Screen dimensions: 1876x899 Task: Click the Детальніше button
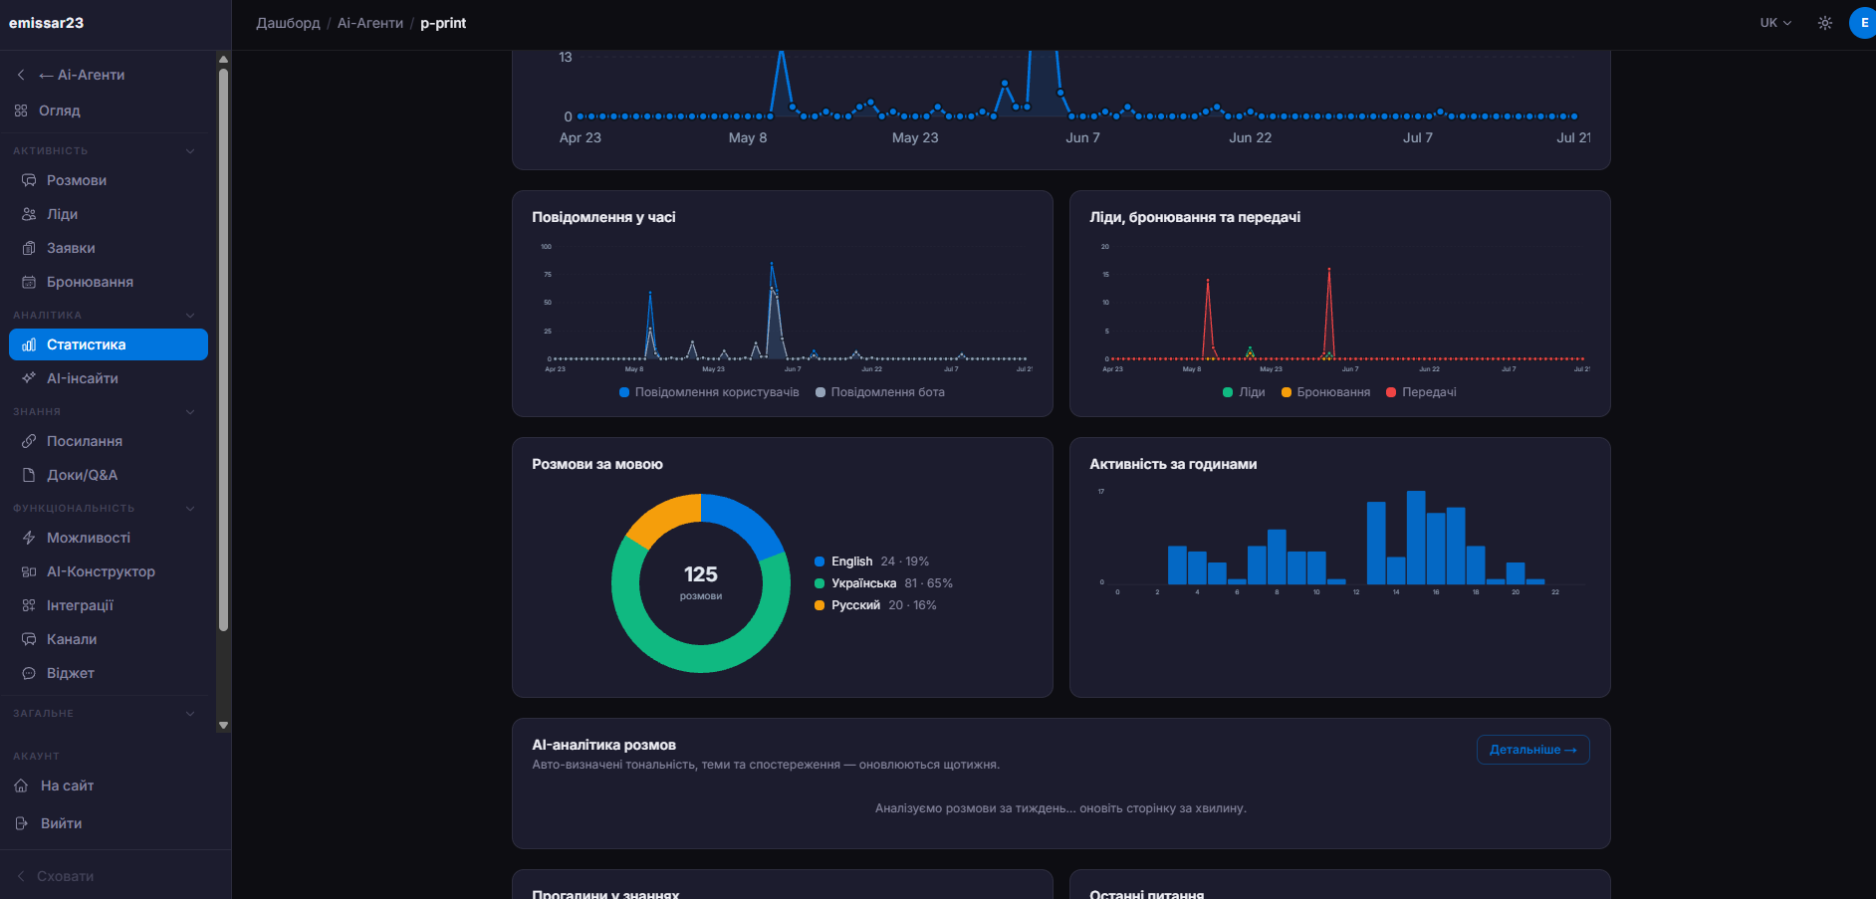pos(1532,750)
